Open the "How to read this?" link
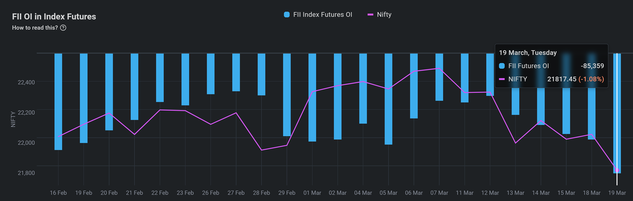The height and width of the screenshot is (201, 633). [x=35, y=28]
